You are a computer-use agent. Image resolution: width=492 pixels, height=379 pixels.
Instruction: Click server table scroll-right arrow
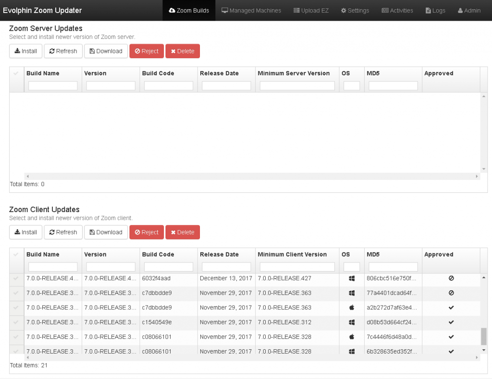477,177
